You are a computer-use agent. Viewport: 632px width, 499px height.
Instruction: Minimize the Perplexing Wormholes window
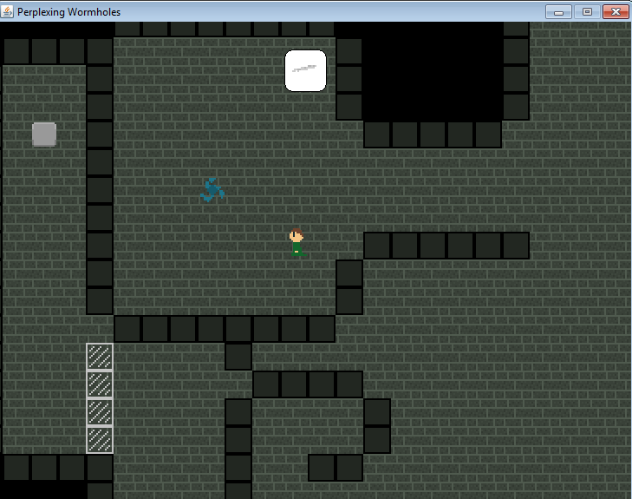coord(558,11)
